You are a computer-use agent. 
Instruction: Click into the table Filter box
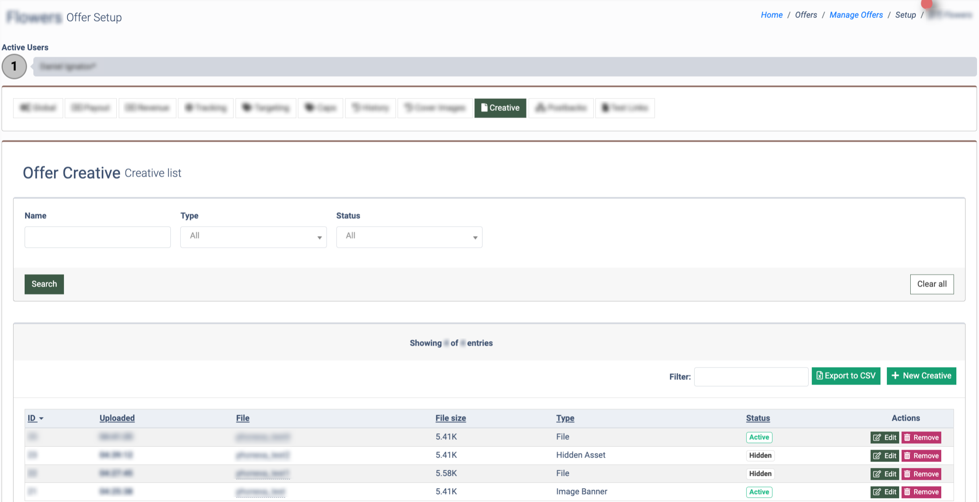[x=751, y=376]
